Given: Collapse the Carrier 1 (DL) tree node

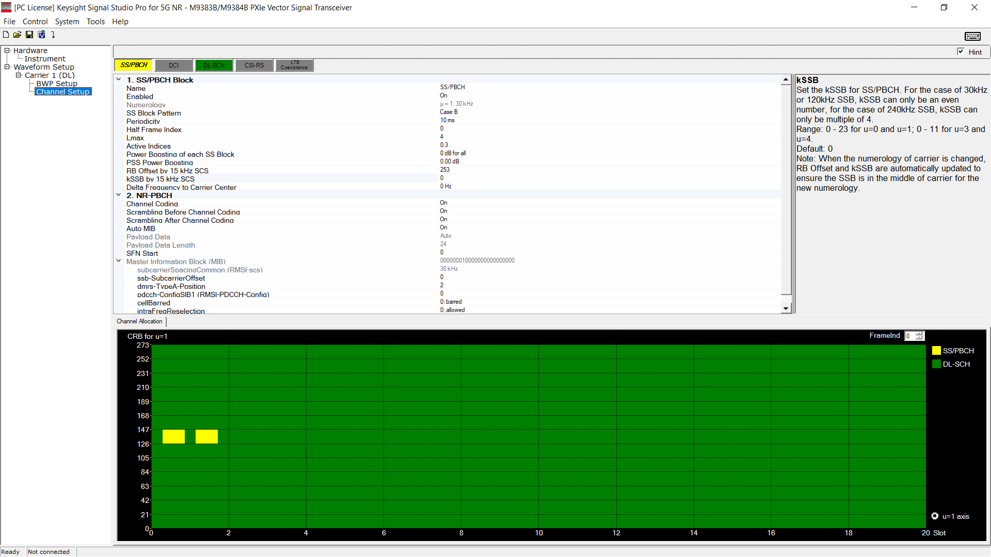Looking at the screenshot, I should tap(19, 75).
